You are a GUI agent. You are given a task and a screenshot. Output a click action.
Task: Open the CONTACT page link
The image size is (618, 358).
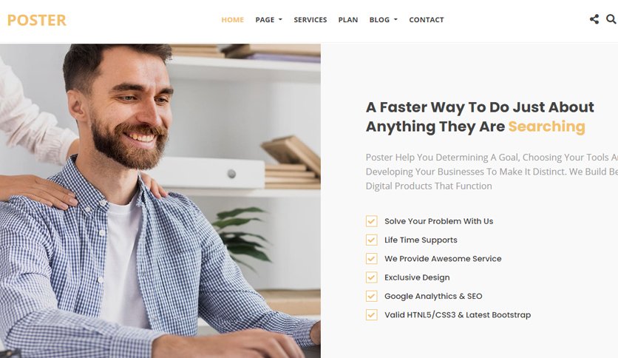tap(427, 20)
